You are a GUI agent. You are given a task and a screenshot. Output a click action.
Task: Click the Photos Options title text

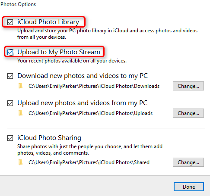(18, 4)
